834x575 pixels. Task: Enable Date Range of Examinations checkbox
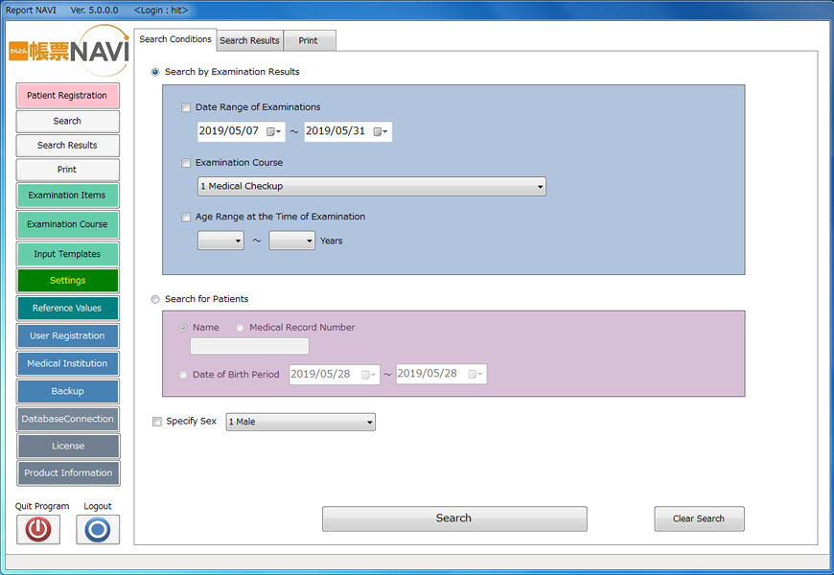186,108
